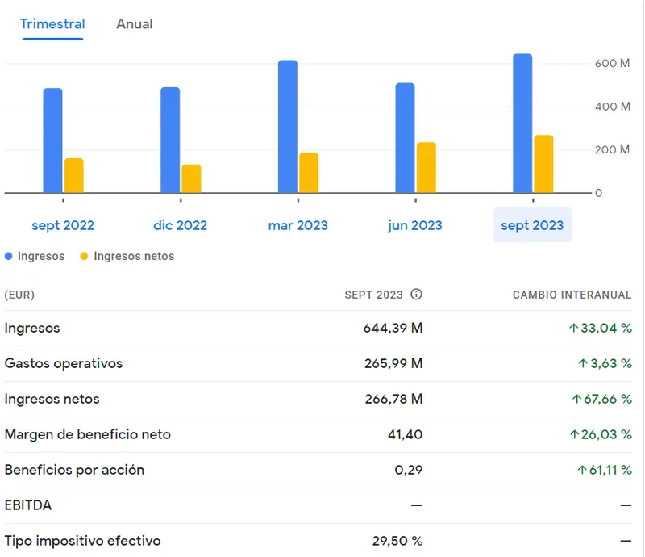The image size is (645, 557).
Task: Click the green arrow next to 26,03 %
Action: (x=574, y=434)
